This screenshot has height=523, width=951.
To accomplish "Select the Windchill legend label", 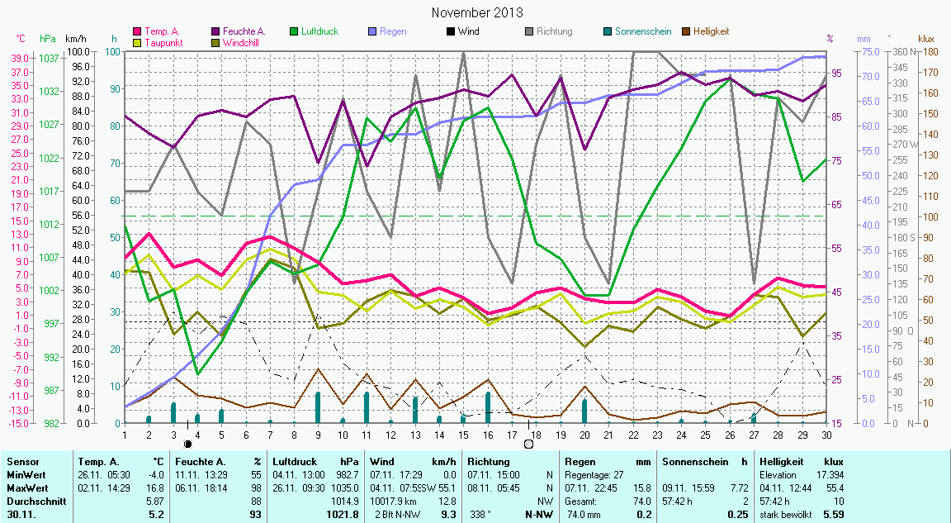I will [x=242, y=42].
